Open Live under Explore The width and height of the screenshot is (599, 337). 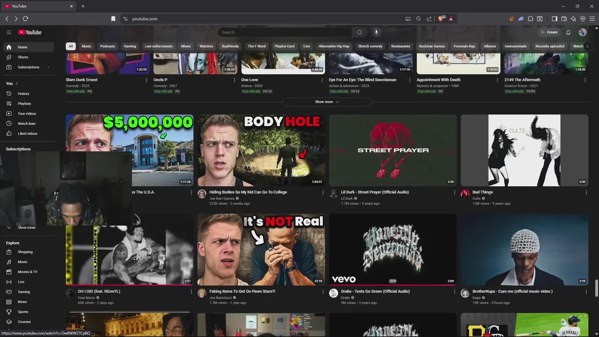[29, 282]
